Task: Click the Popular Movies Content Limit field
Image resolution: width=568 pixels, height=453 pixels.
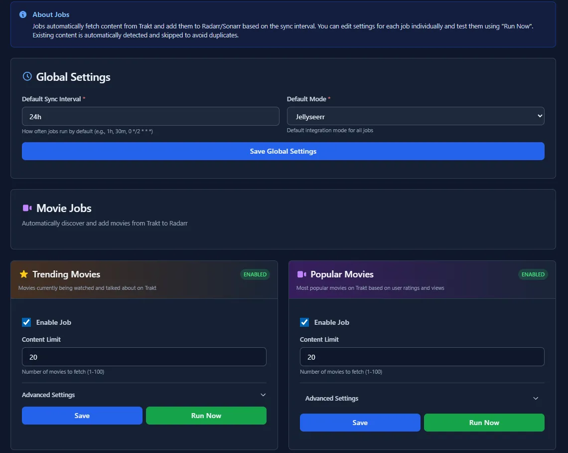Action: click(x=422, y=357)
